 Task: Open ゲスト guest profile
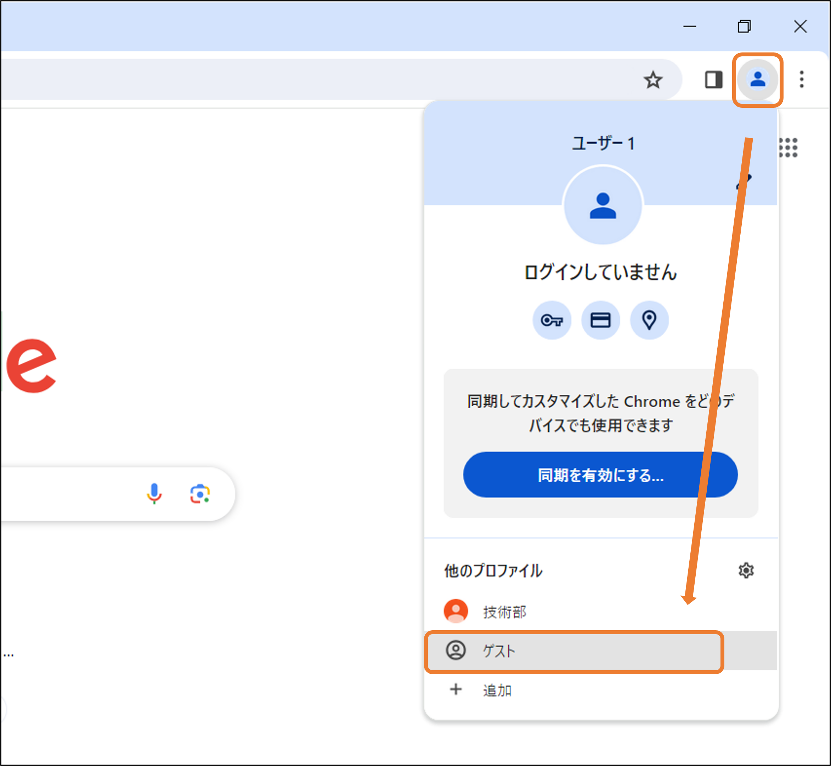pos(600,650)
